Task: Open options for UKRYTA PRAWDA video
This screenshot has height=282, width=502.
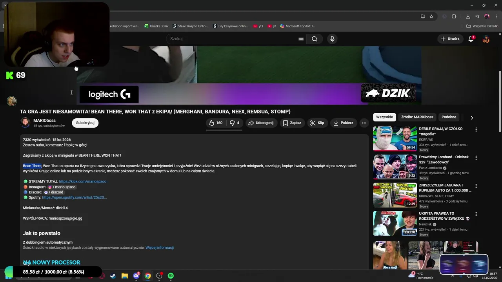Action: [476, 214]
